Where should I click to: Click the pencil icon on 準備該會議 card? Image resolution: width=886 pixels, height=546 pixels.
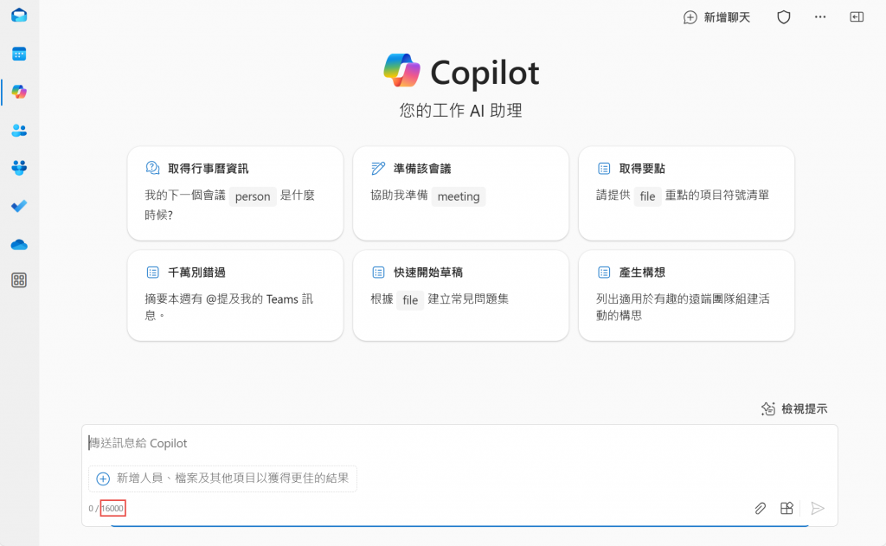click(378, 168)
